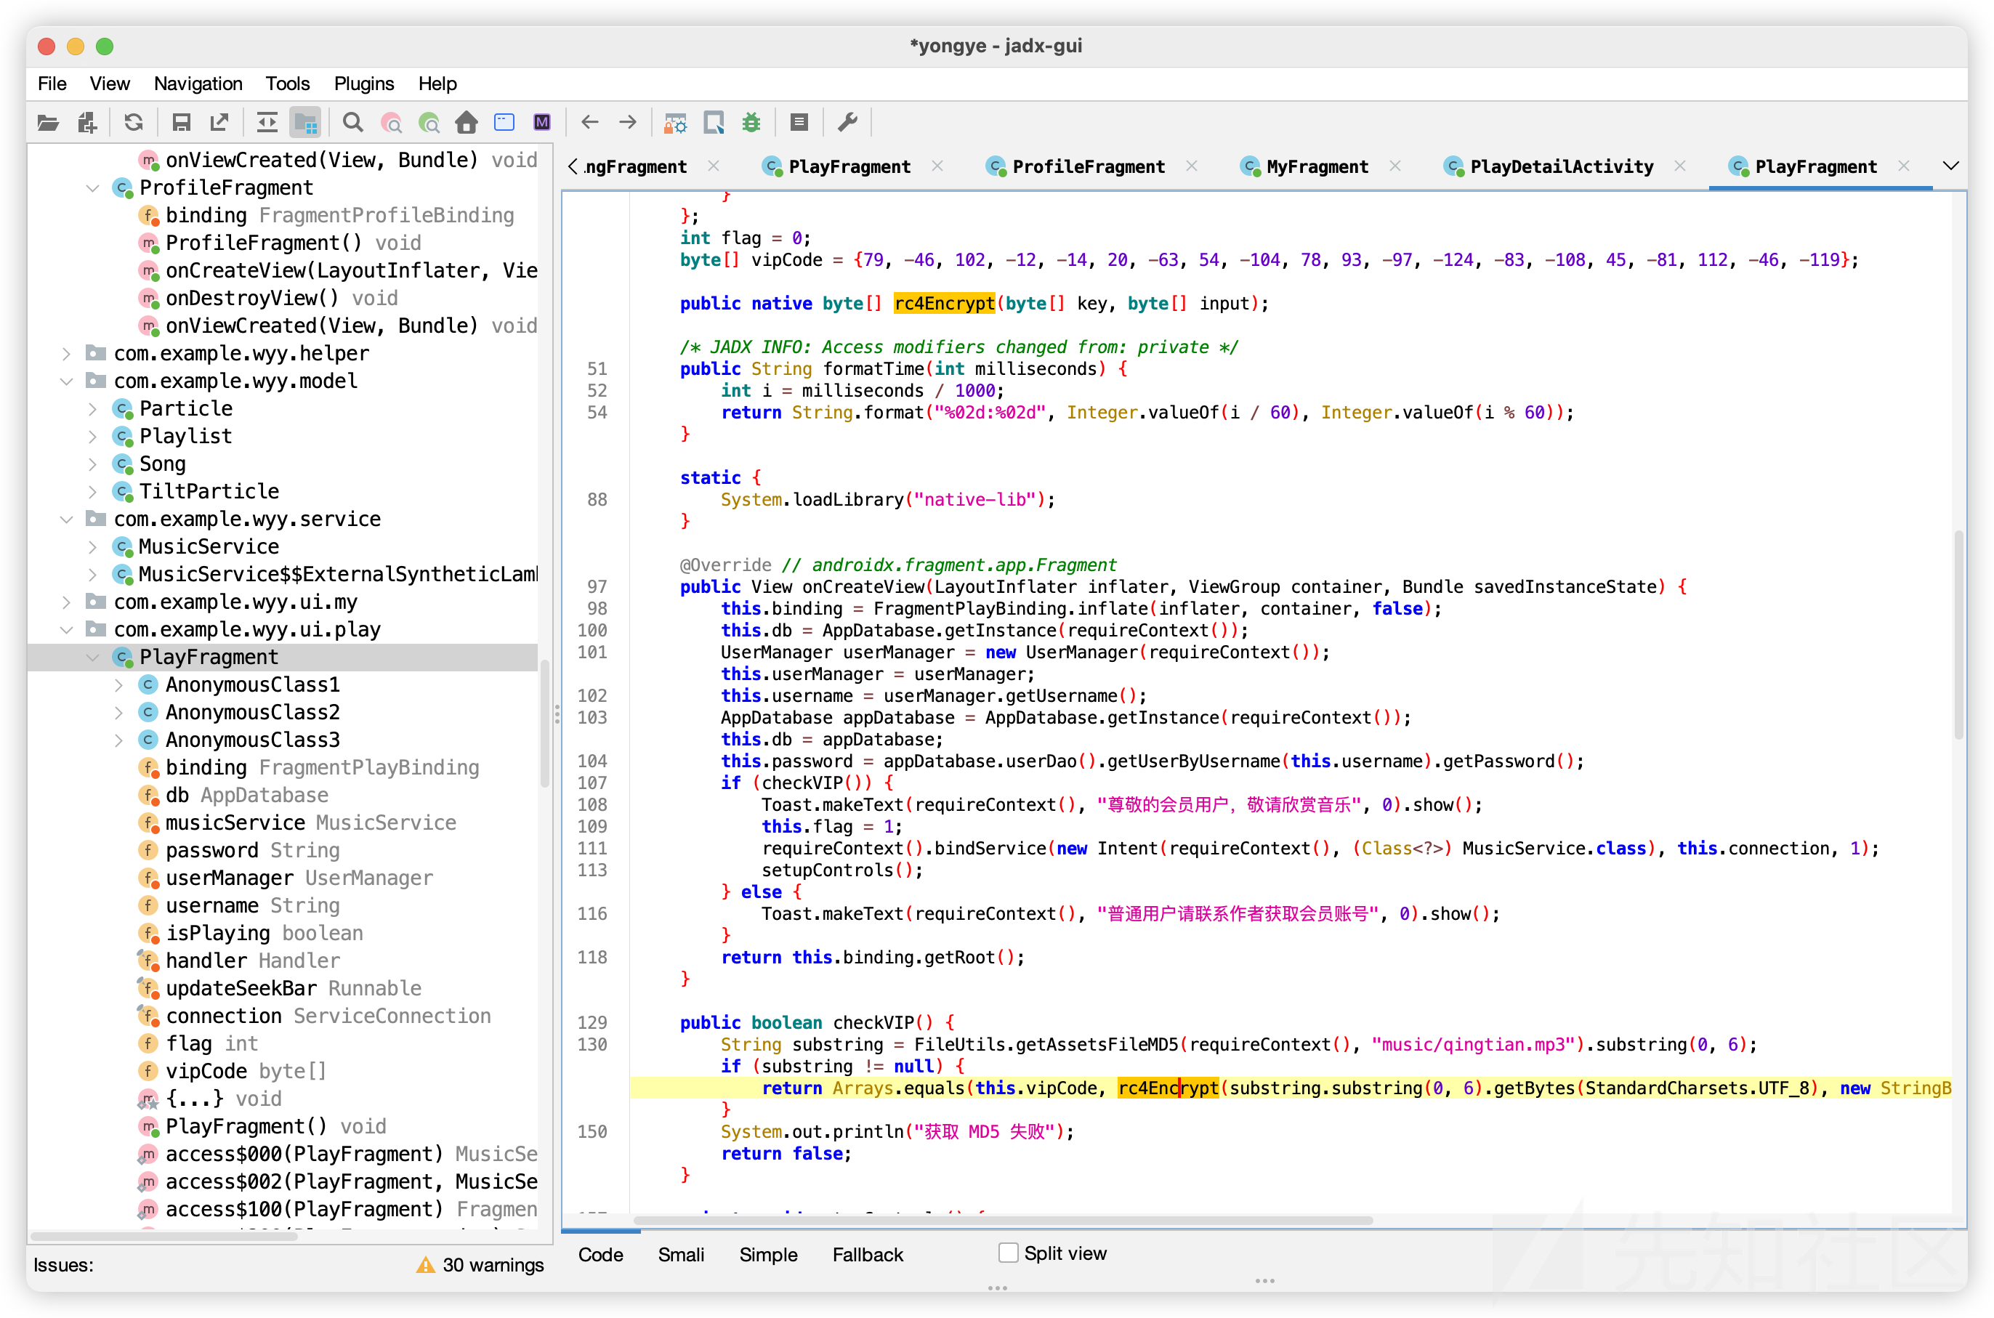Close the ProfileFragment tab
This screenshot has height=1318, width=1994.
click(1191, 166)
